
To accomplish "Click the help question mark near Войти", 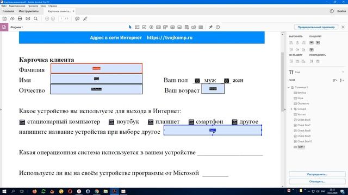I will click(332, 11).
